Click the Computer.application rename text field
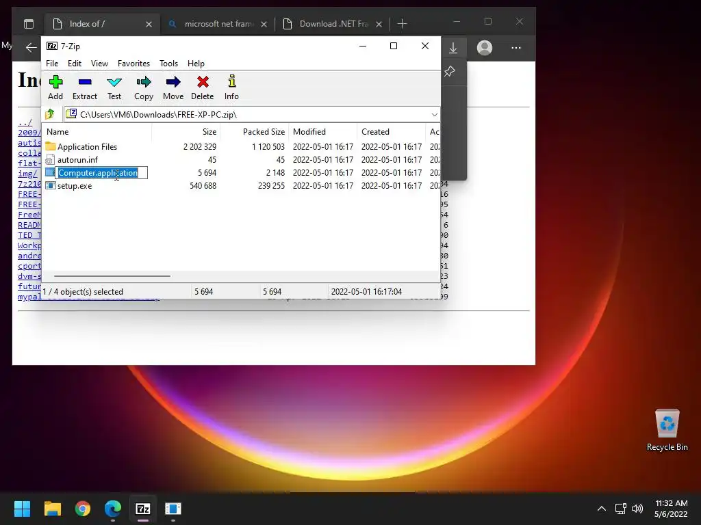Screen dimensions: 701x525 click(101, 173)
